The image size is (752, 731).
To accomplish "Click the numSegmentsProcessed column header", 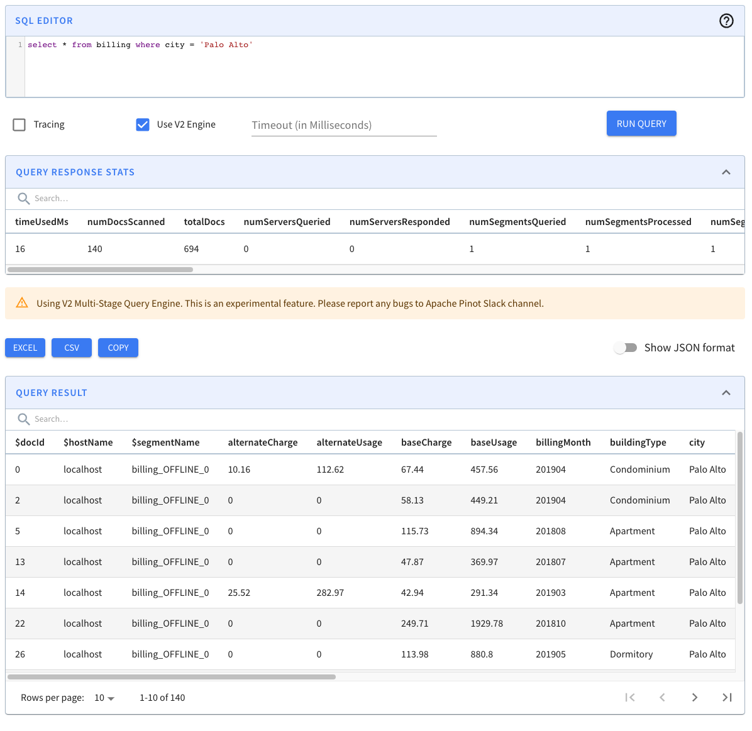I will coord(638,222).
